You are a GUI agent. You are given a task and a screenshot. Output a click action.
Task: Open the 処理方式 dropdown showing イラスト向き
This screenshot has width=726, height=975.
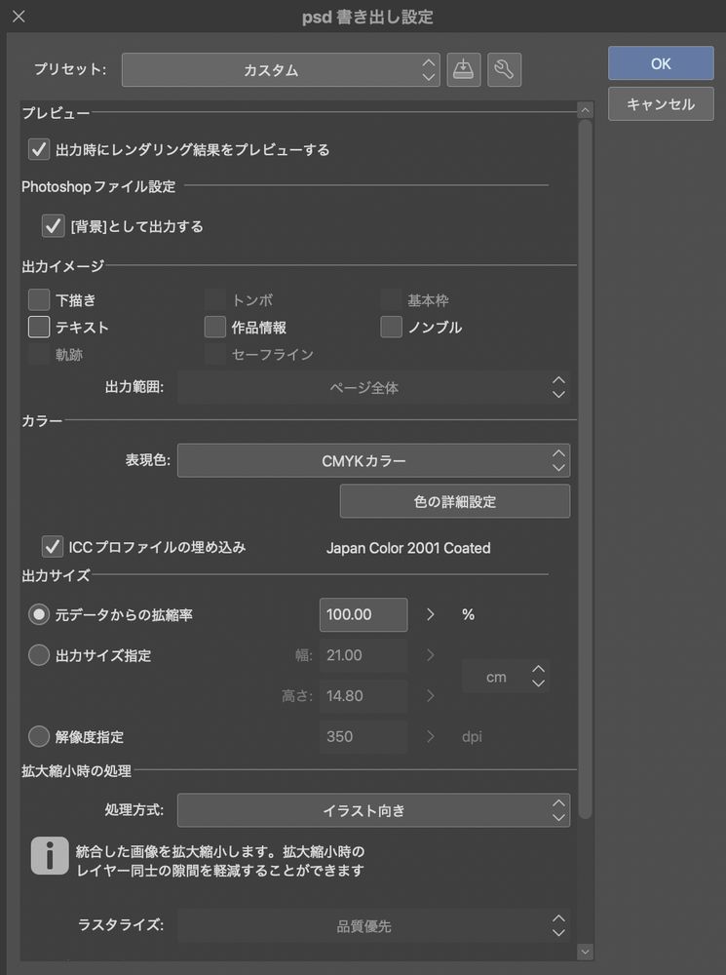[373, 811]
